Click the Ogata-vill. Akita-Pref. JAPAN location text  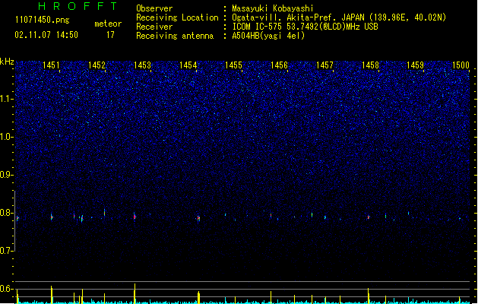coord(339,17)
